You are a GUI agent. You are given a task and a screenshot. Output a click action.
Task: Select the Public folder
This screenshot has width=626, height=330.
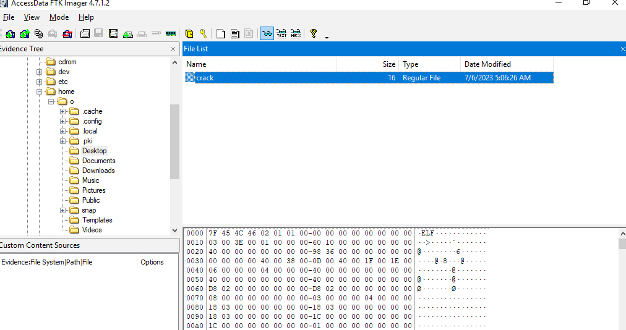91,200
